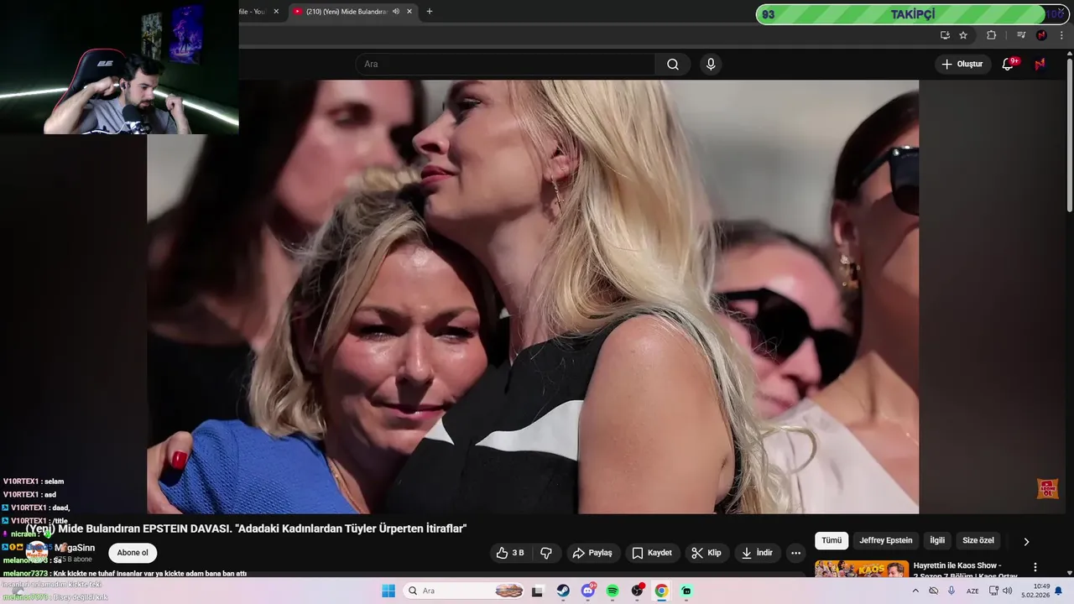Click Oluştur create button
The image size is (1074, 604).
tap(962, 65)
